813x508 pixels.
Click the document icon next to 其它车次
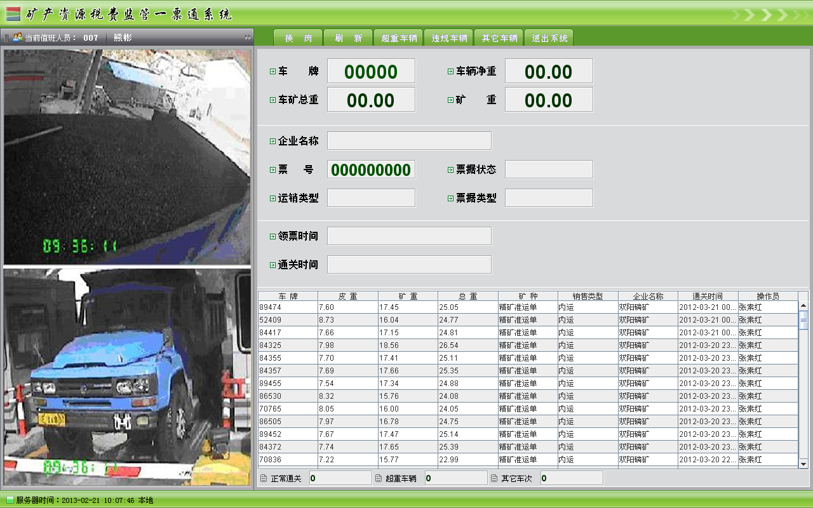(x=494, y=479)
